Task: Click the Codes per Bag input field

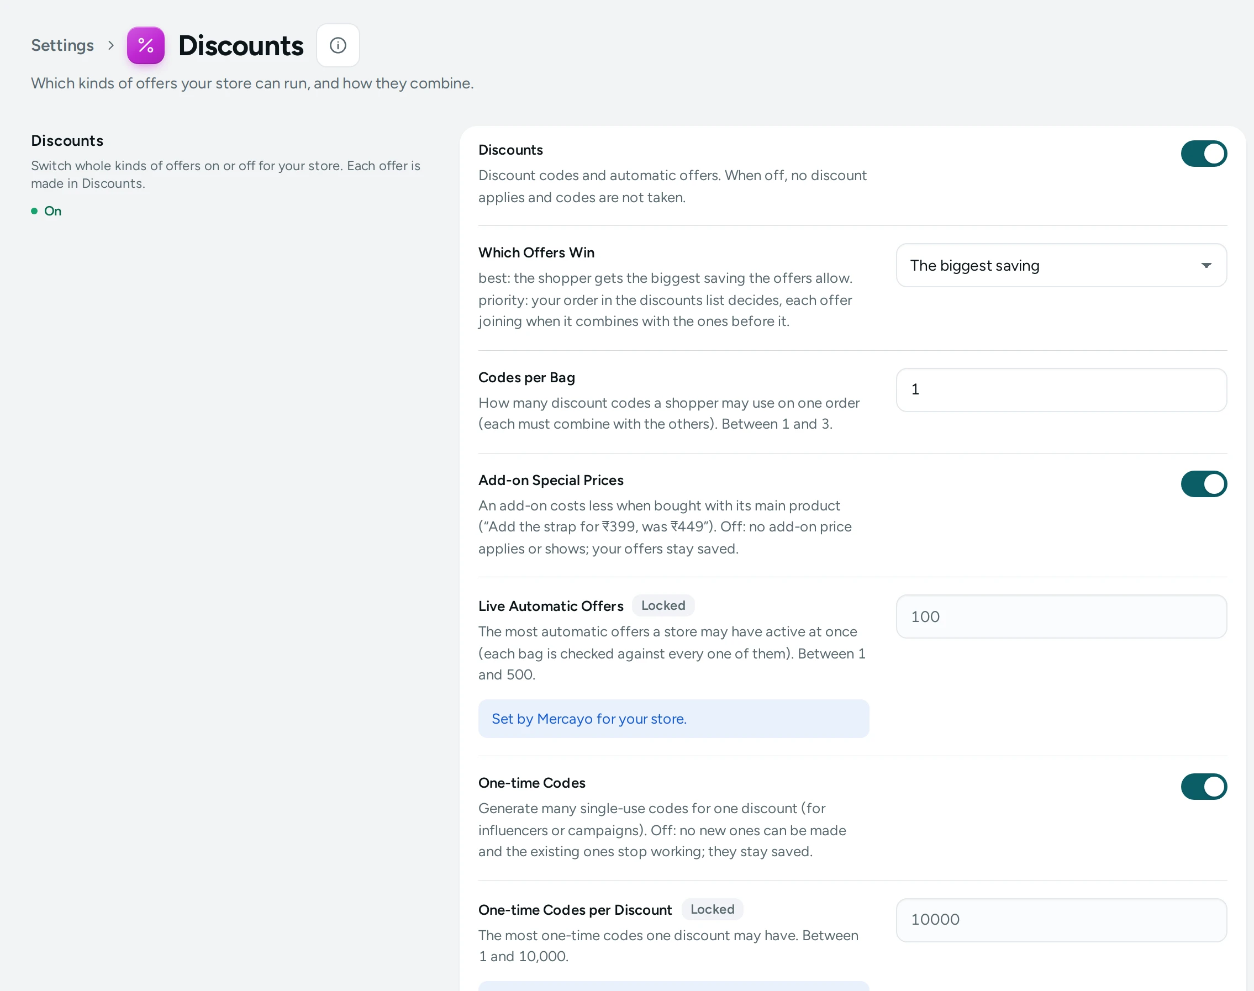Action: tap(1061, 390)
